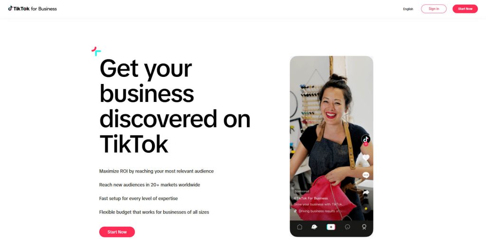Click Start Now below the feature list
Screen dimensions: 486x239
pyautogui.click(x=117, y=232)
